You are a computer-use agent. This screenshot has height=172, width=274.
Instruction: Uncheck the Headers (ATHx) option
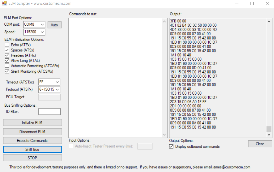point(7,55)
